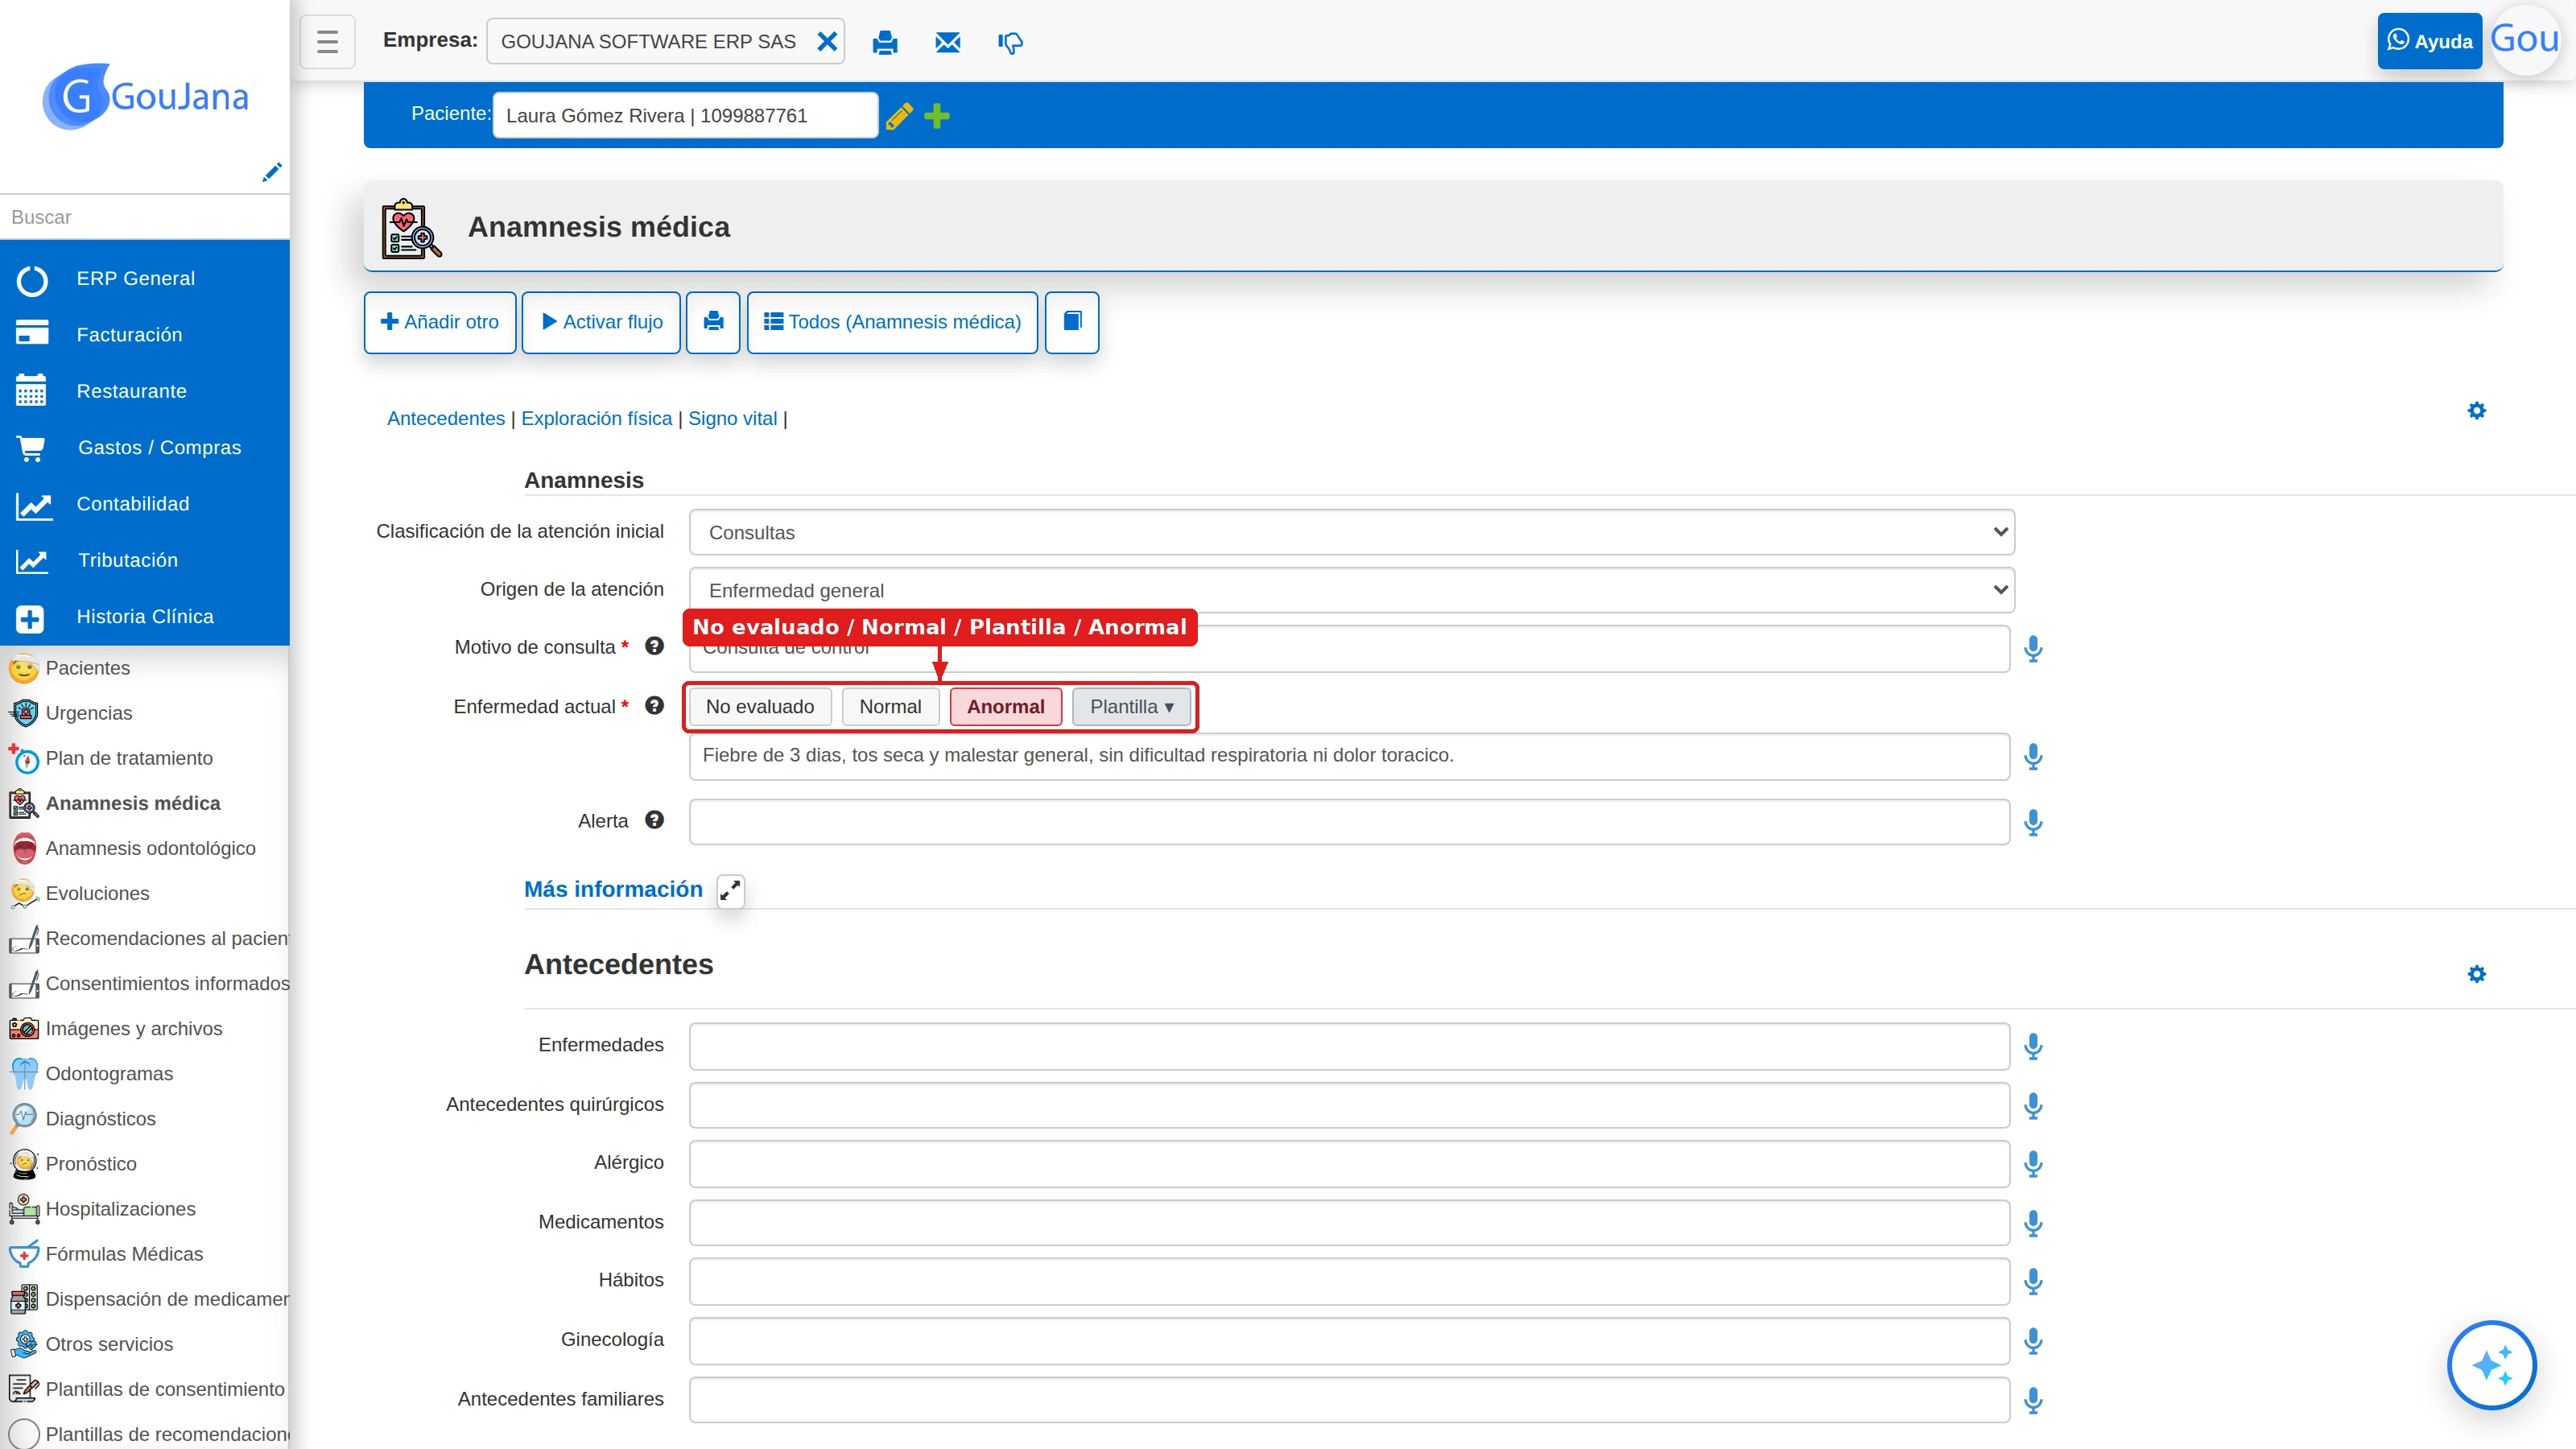
Task: Click the book icon button
Action: [1072, 322]
